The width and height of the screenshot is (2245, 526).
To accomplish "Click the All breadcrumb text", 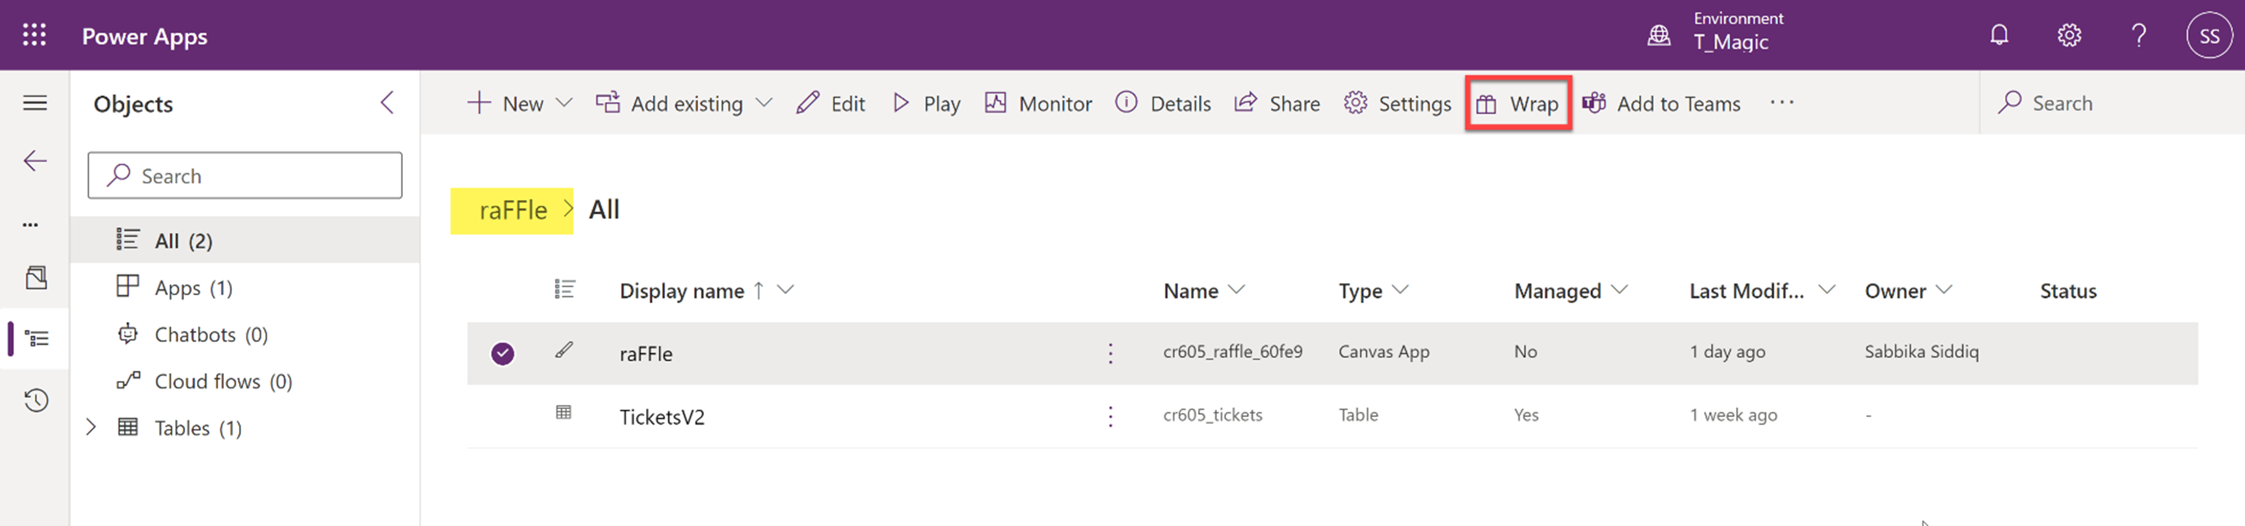I will click(604, 209).
